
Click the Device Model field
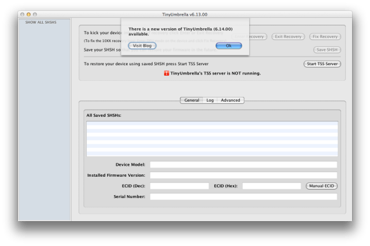(243, 165)
